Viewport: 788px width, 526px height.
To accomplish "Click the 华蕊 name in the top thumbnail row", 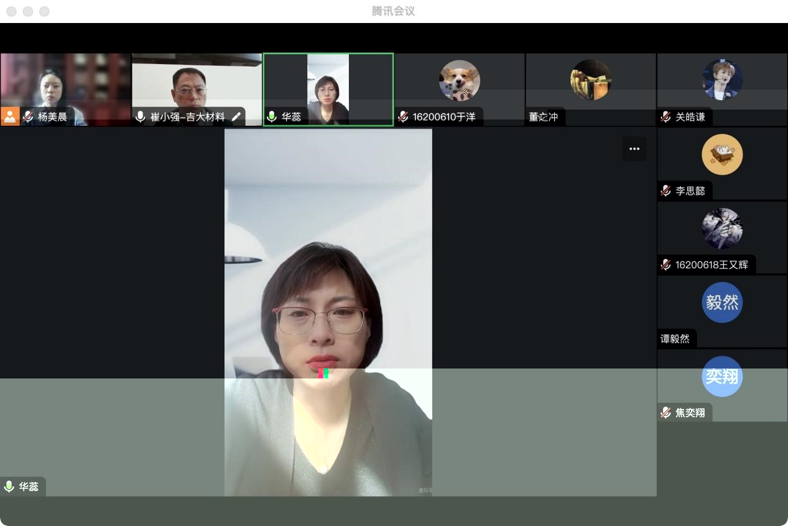I will coord(291,116).
